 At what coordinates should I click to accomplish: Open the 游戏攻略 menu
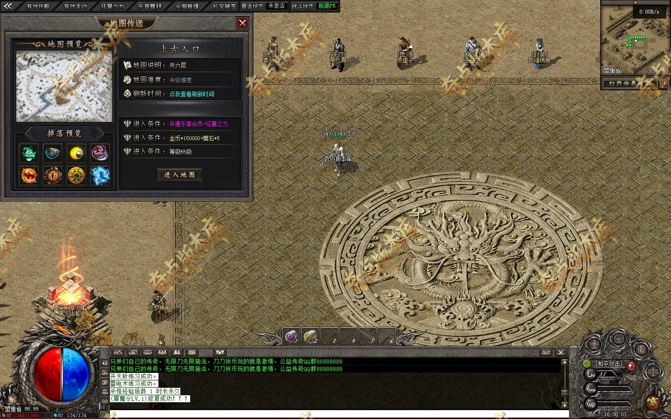tap(38, 6)
